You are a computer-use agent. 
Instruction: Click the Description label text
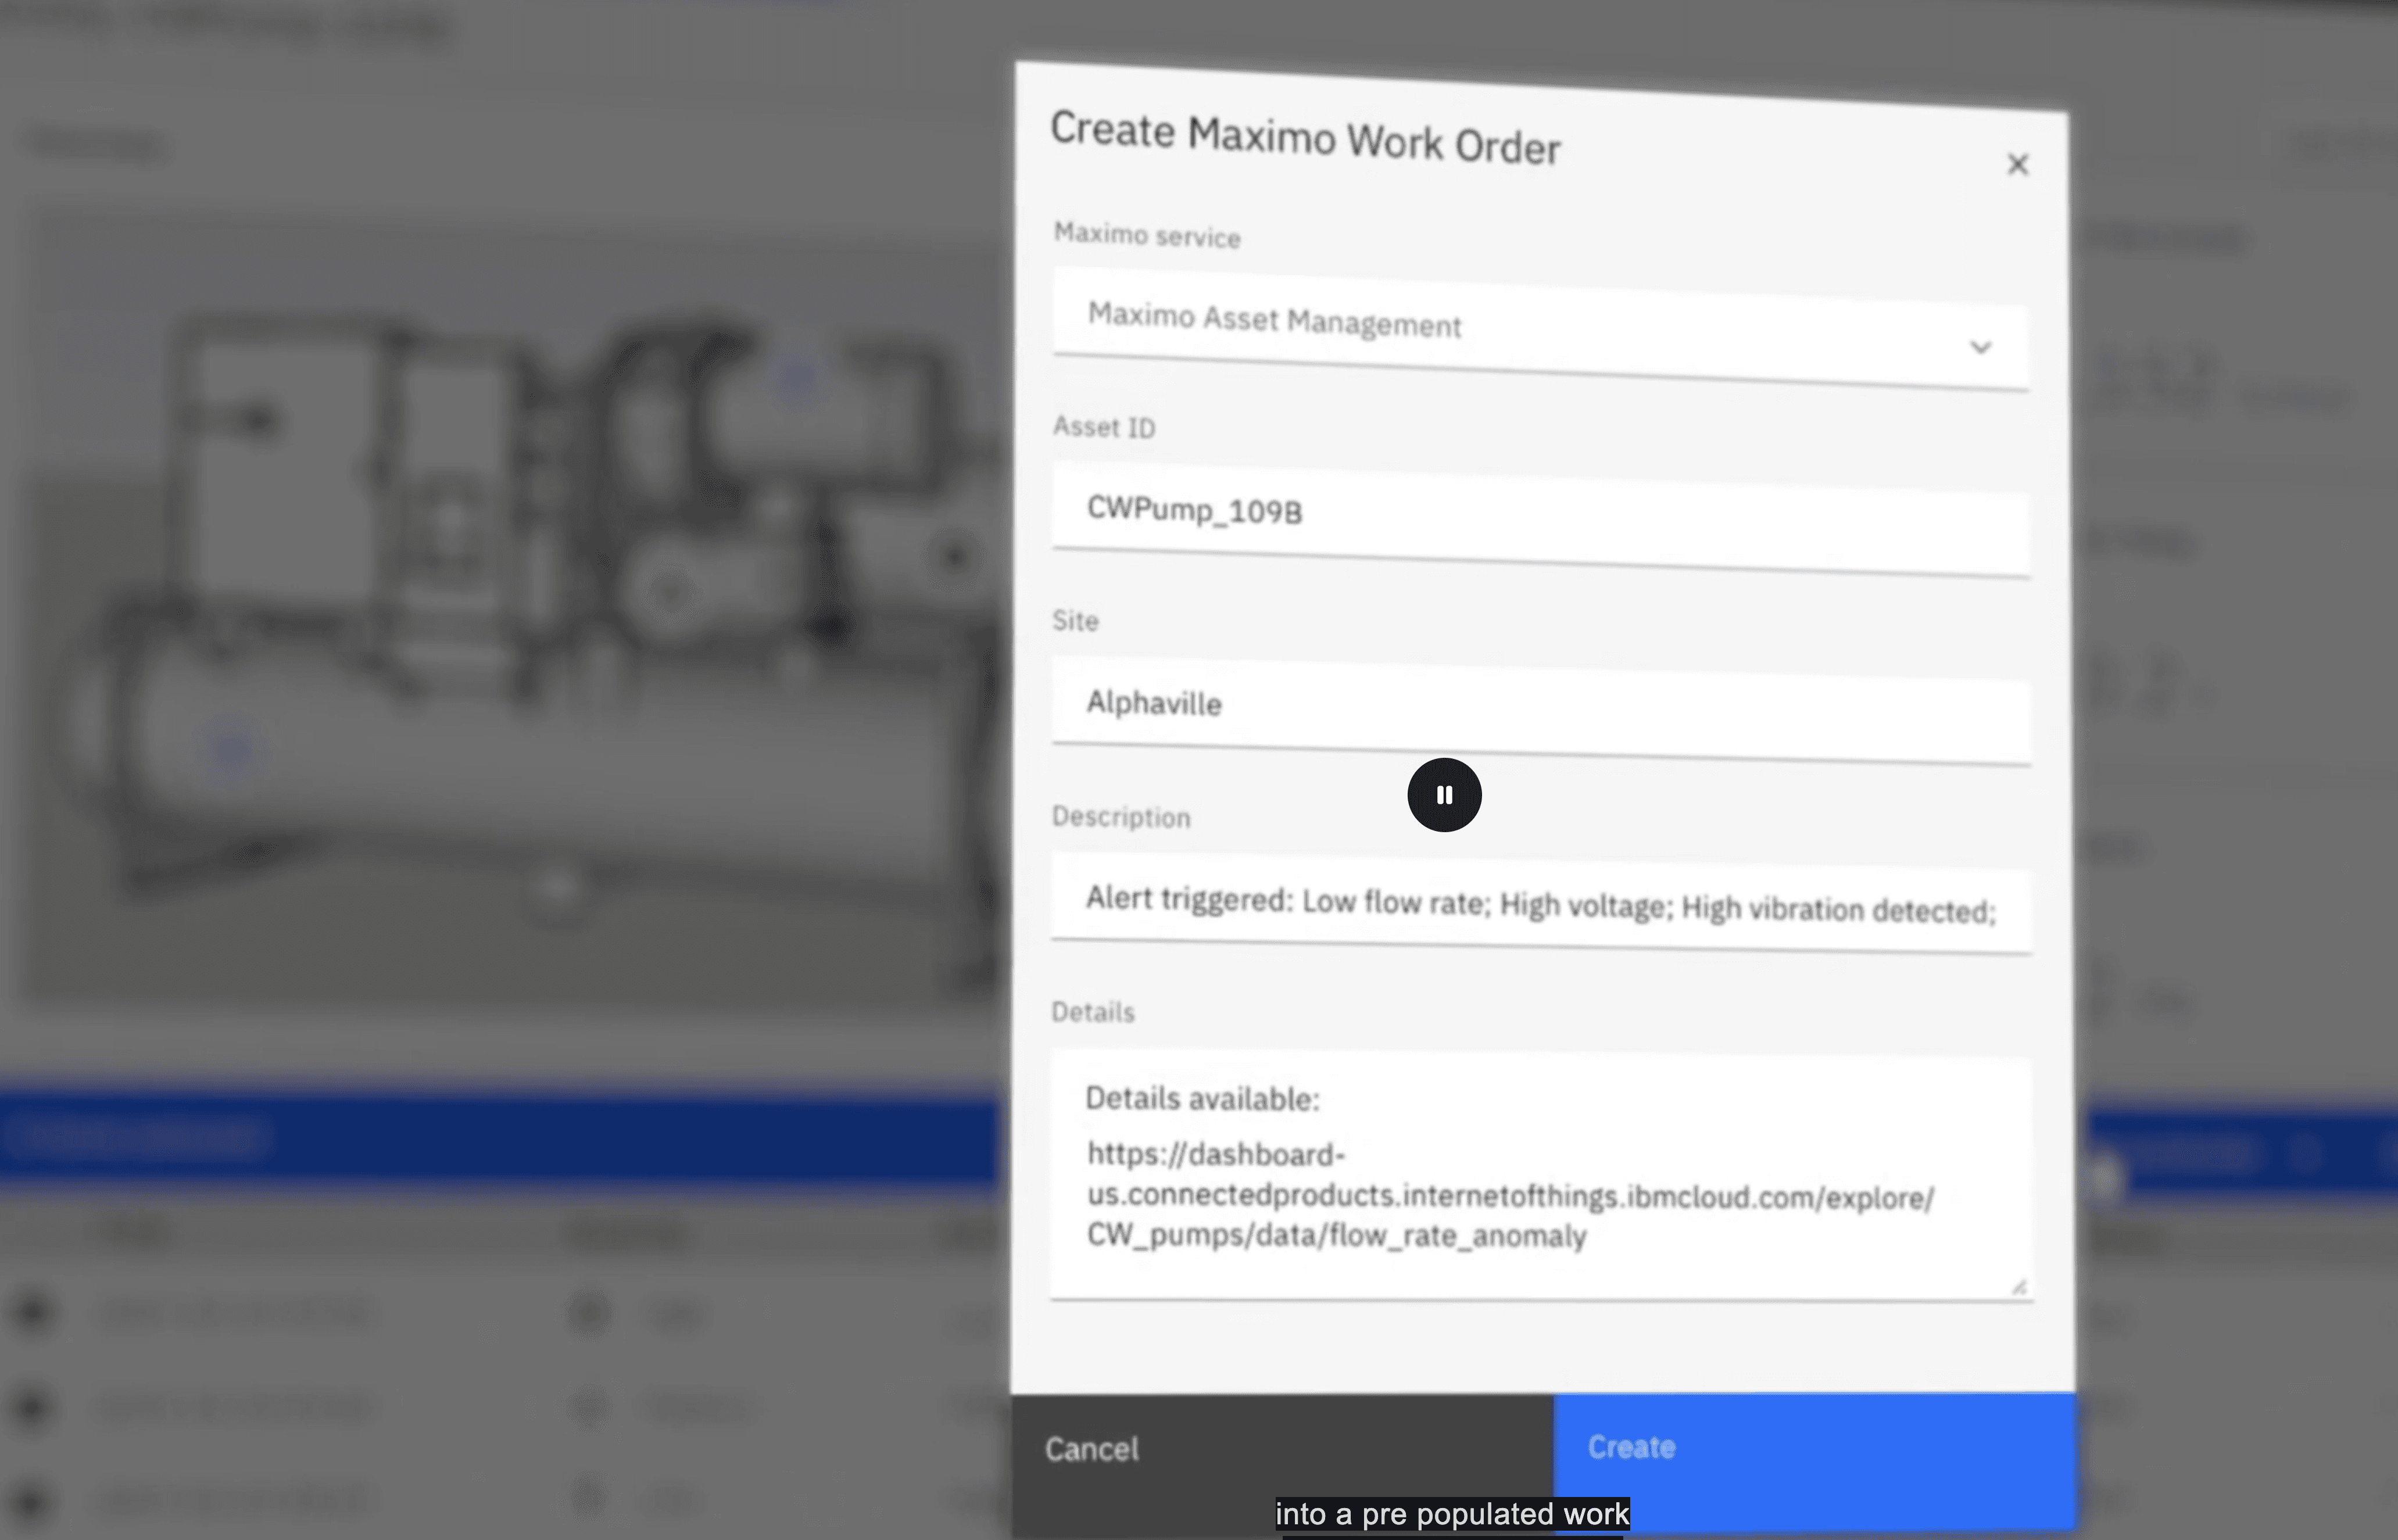pyautogui.click(x=1120, y=817)
